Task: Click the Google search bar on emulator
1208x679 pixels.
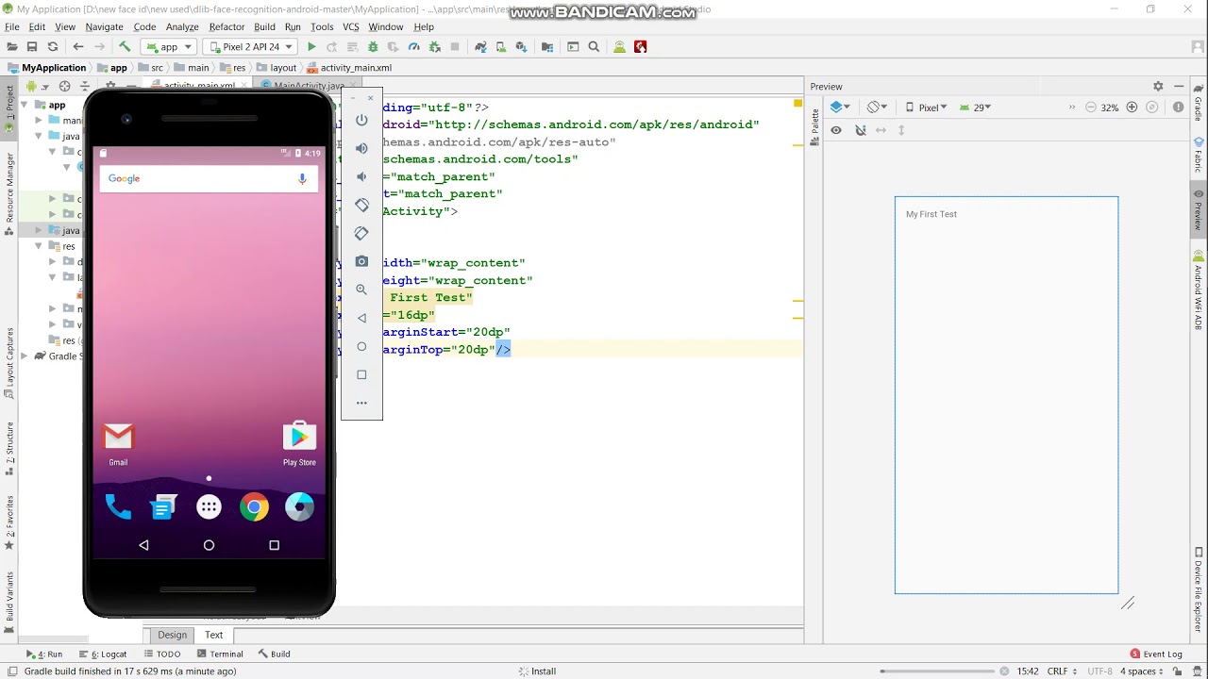Action: click(209, 178)
